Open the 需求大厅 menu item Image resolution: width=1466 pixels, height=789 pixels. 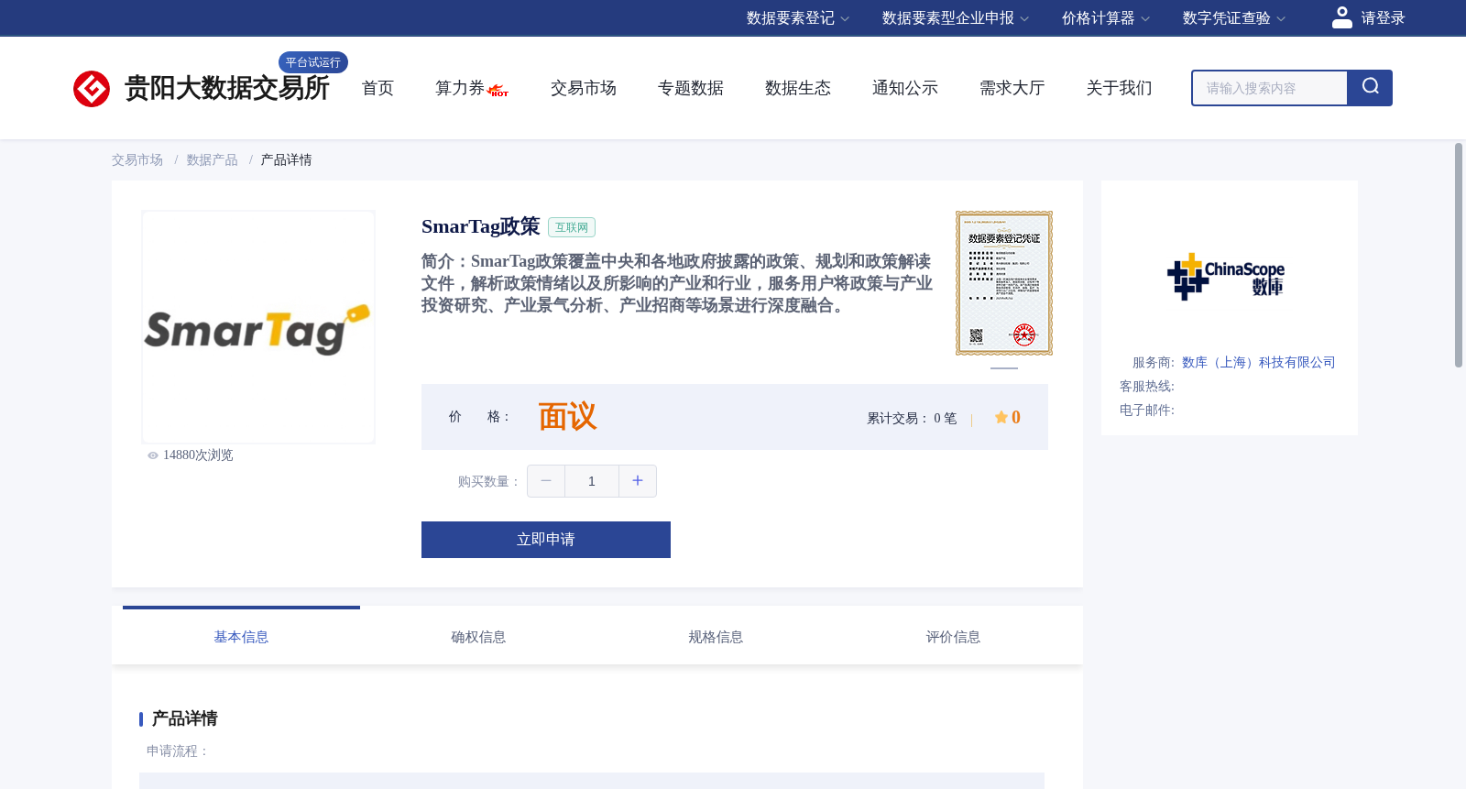coord(1012,88)
